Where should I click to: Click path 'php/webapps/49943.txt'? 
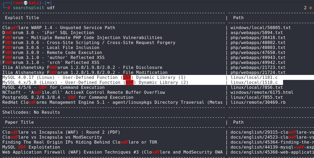coord(258,58)
